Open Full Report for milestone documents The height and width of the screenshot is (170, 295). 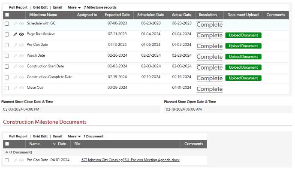click(18, 137)
